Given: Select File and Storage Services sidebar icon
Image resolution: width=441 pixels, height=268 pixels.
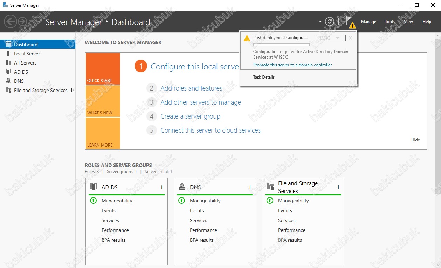Looking at the screenshot, I should point(8,90).
